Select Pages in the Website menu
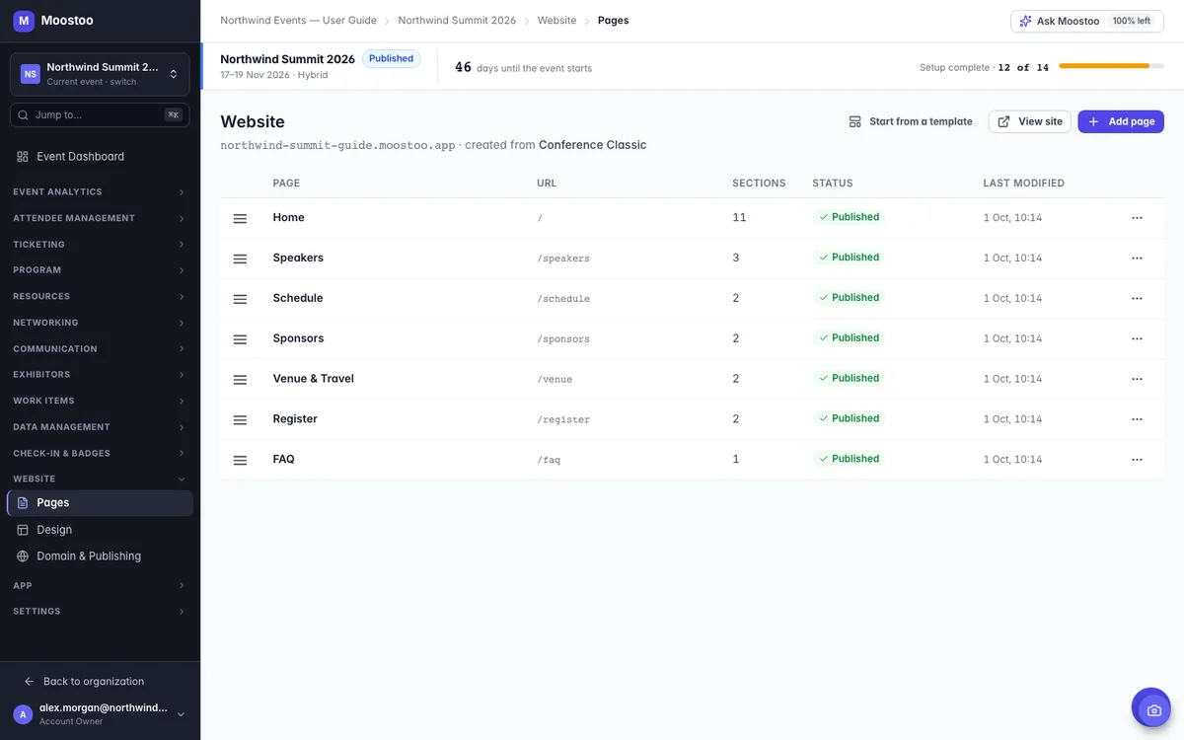Screen dimensions: 1184x740 coord(100,503)
